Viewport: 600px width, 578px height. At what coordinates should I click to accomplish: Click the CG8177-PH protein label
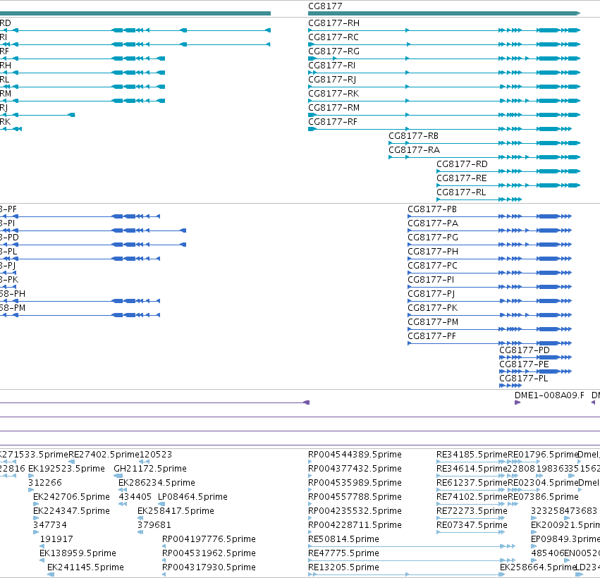(433, 252)
